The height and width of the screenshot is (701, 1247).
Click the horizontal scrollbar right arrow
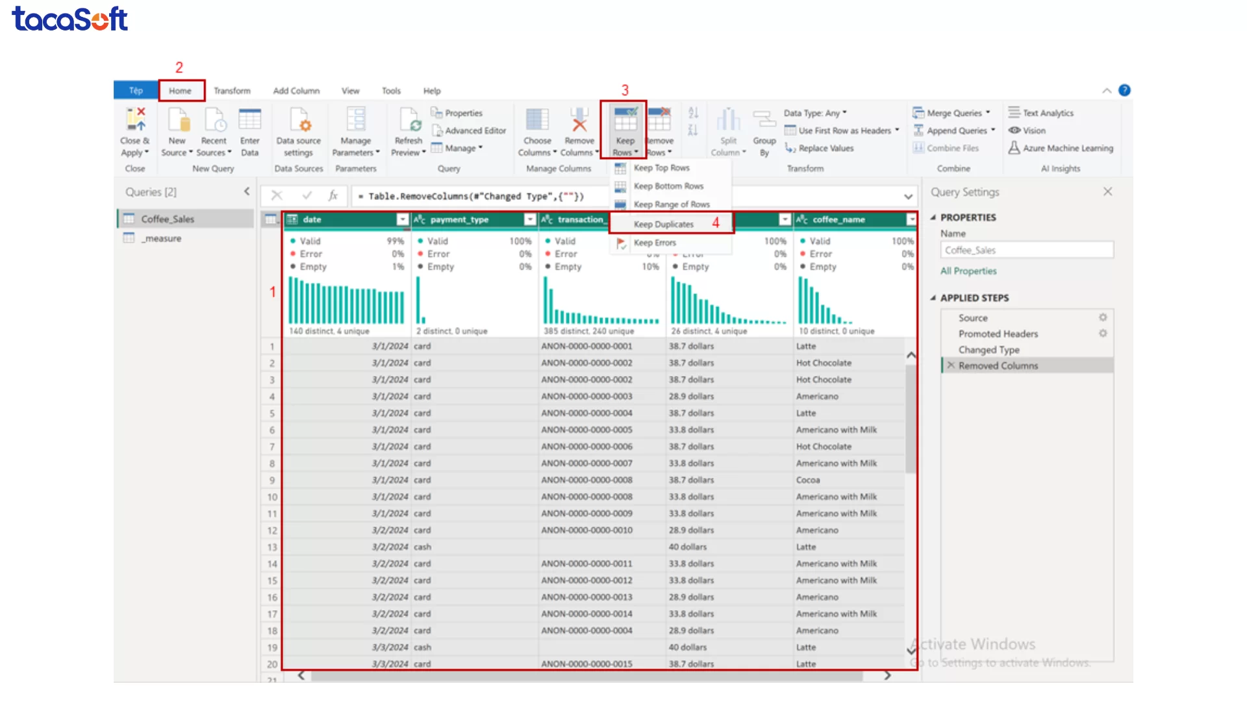coord(888,676)
